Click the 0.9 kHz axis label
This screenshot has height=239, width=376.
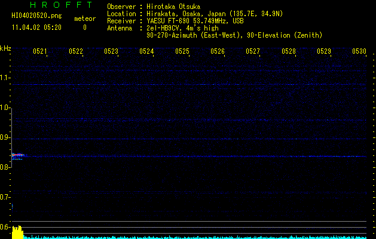(x=5, y=137)
